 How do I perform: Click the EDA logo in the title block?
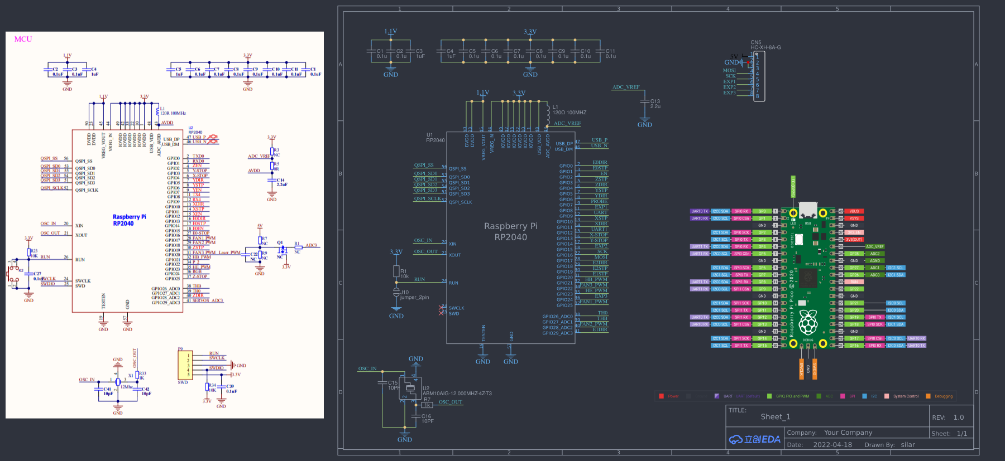pyautogui.click(x=755, y=439)
